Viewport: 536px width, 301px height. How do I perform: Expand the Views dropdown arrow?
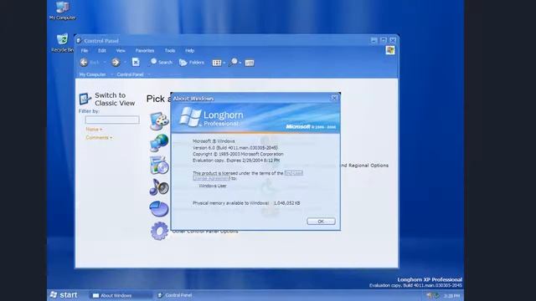point(224,63)
